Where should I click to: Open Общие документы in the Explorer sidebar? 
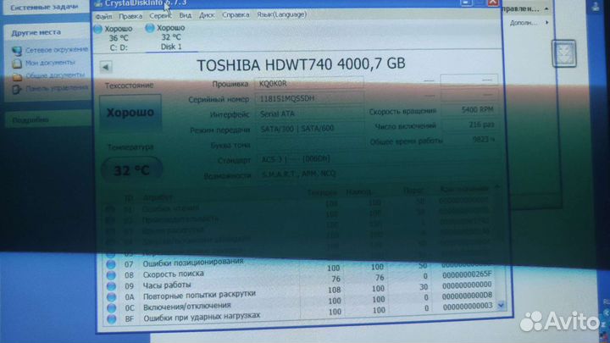click(55, 75)
